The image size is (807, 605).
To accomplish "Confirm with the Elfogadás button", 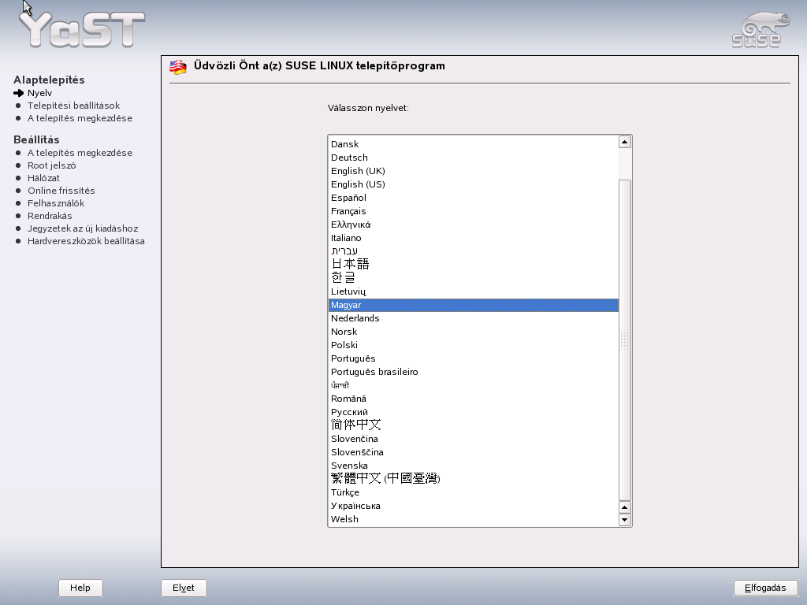I will click(765, 588).
